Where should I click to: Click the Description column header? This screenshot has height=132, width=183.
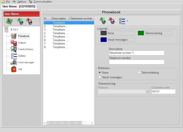[61, 18]
